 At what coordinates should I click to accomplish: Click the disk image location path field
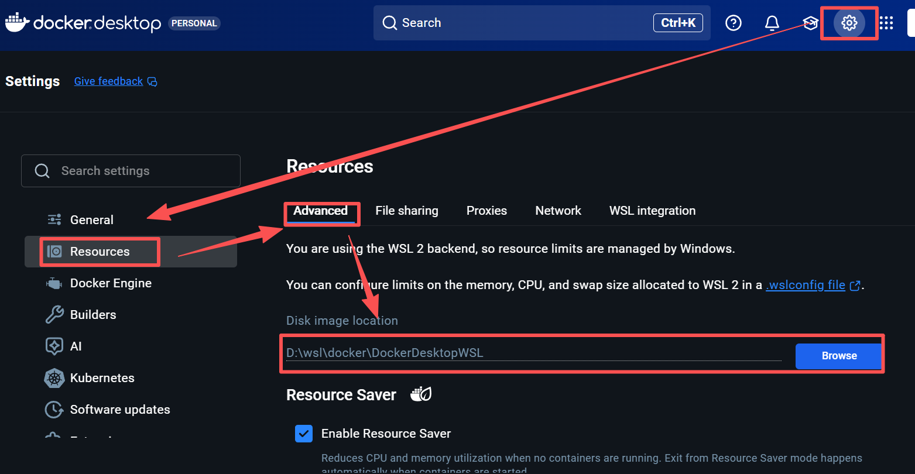point(534,353)
